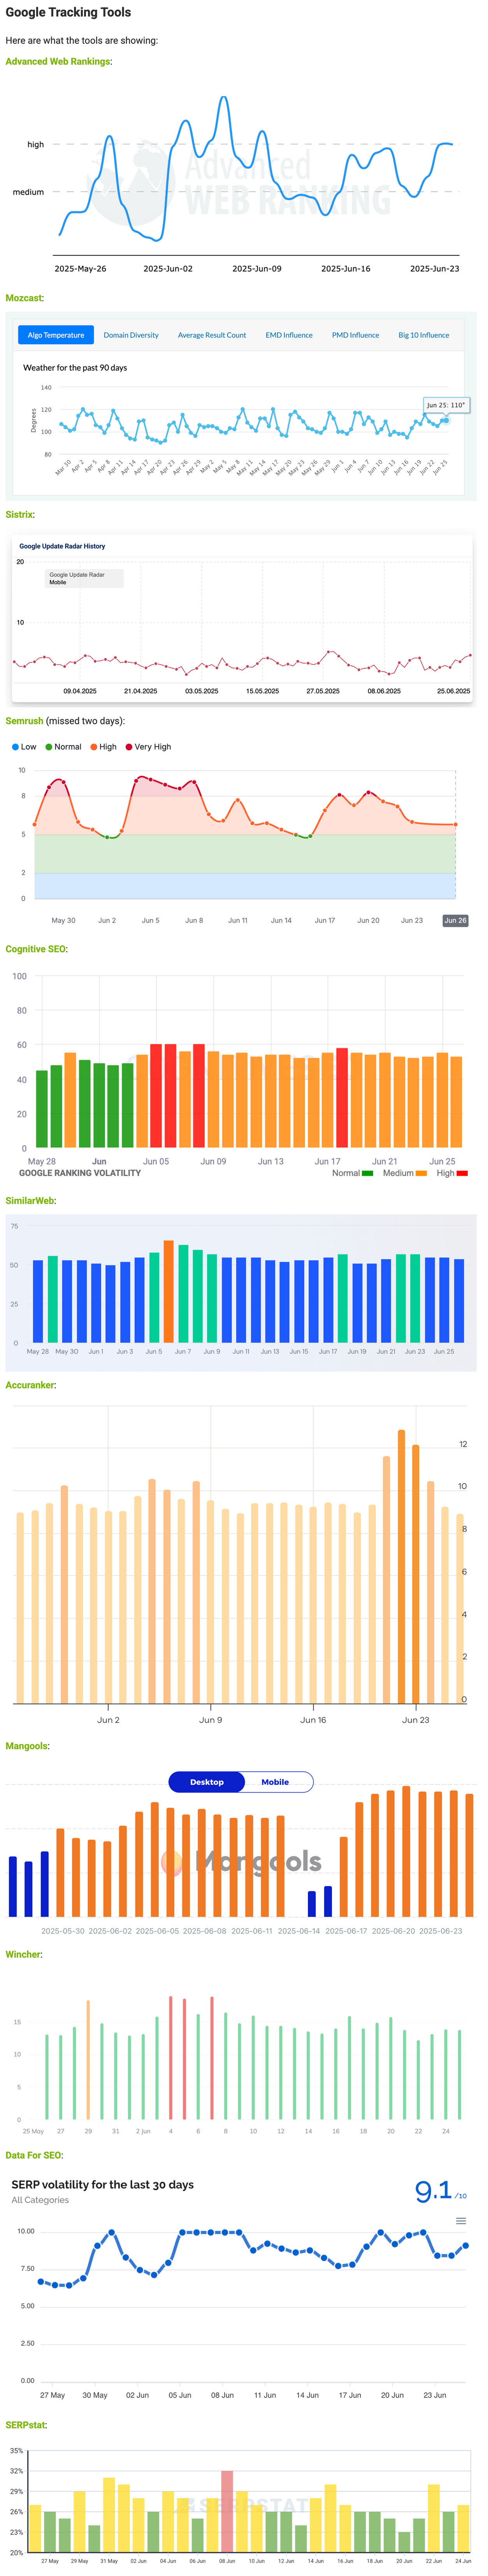This screenshot has height=2576, width=488.
Task: Click the 'Jun 25: 110°' tooltip in Mozcast
Action: 445,405
